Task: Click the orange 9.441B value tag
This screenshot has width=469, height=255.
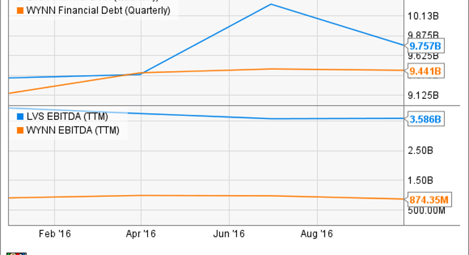Action: point(425,72)
